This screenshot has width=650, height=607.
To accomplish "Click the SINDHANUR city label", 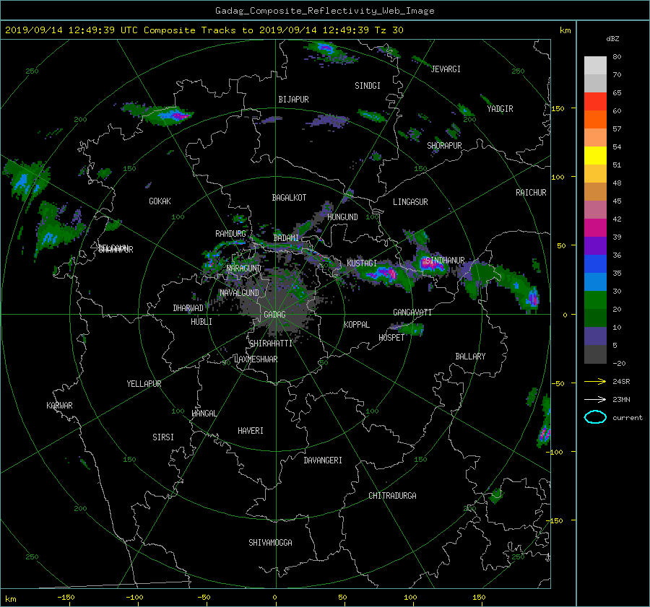I will click(x=445, y=261).
